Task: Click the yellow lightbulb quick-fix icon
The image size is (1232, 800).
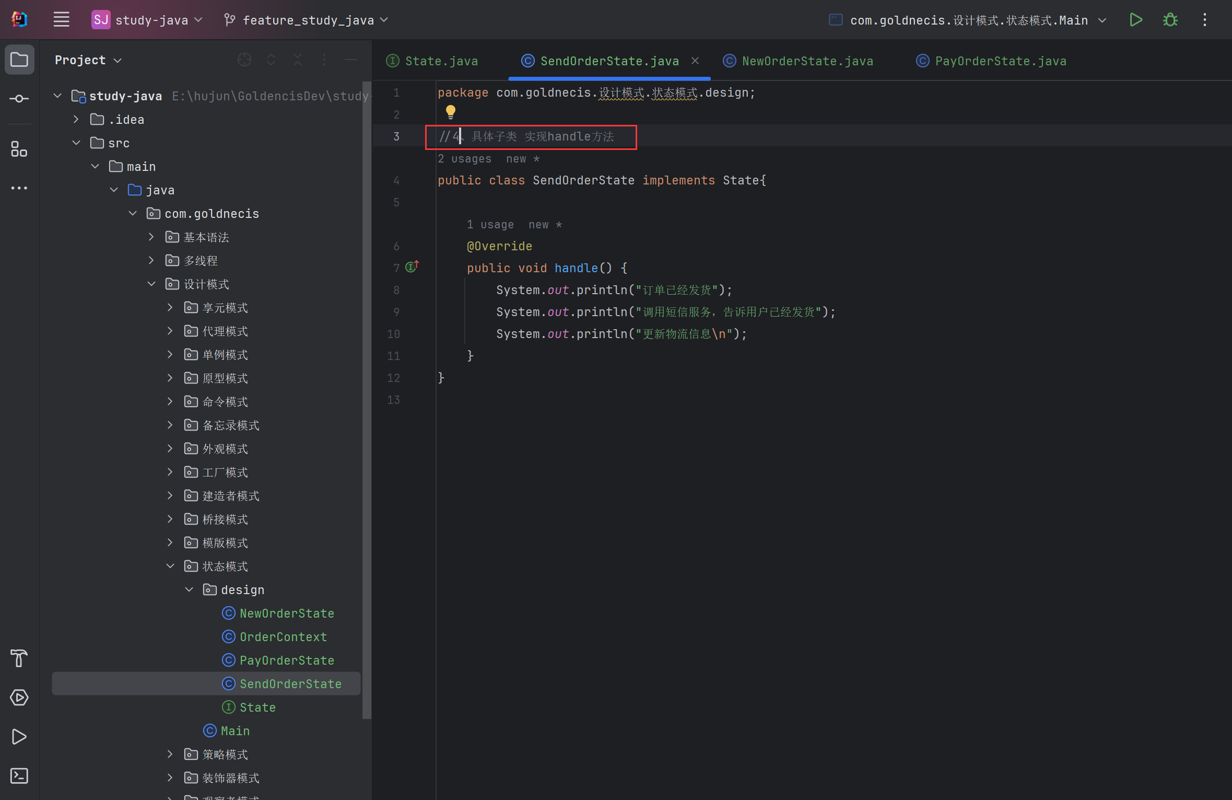Action: [451, 111]
